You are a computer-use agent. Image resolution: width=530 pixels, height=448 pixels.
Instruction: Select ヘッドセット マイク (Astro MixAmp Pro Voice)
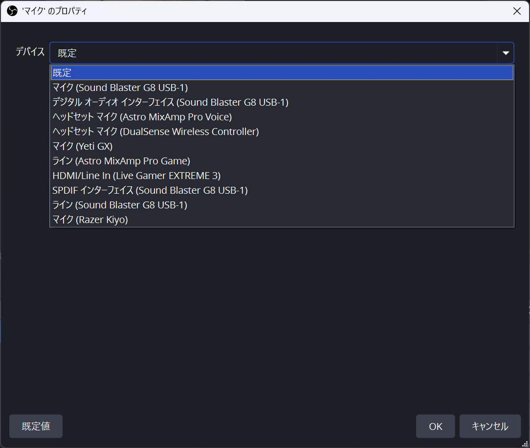pyautogui.click(x=142, y=117)
